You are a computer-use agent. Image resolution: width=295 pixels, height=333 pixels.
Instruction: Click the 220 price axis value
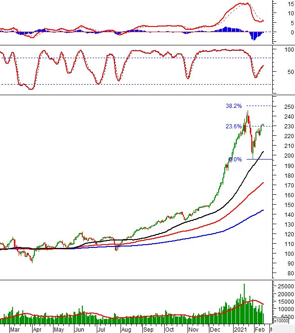tap(289, 136)
